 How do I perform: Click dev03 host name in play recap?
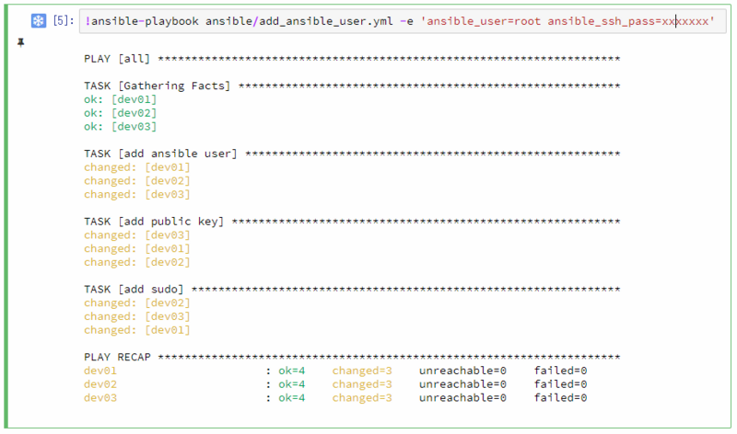[100, 398]
